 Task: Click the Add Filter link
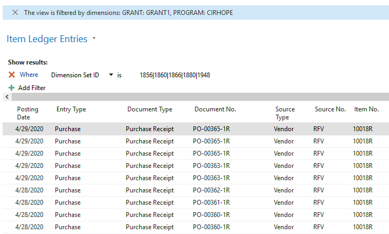point(32,88)
